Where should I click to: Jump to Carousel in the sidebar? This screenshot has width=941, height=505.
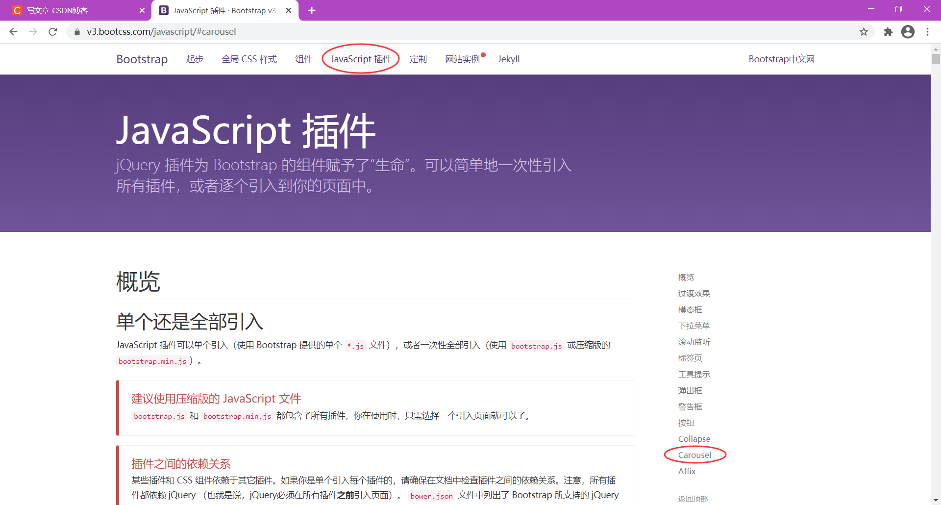point(694,455)
